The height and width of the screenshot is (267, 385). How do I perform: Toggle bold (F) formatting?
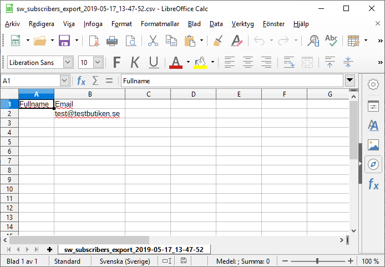pyautogui.click(x=117, y=62)
